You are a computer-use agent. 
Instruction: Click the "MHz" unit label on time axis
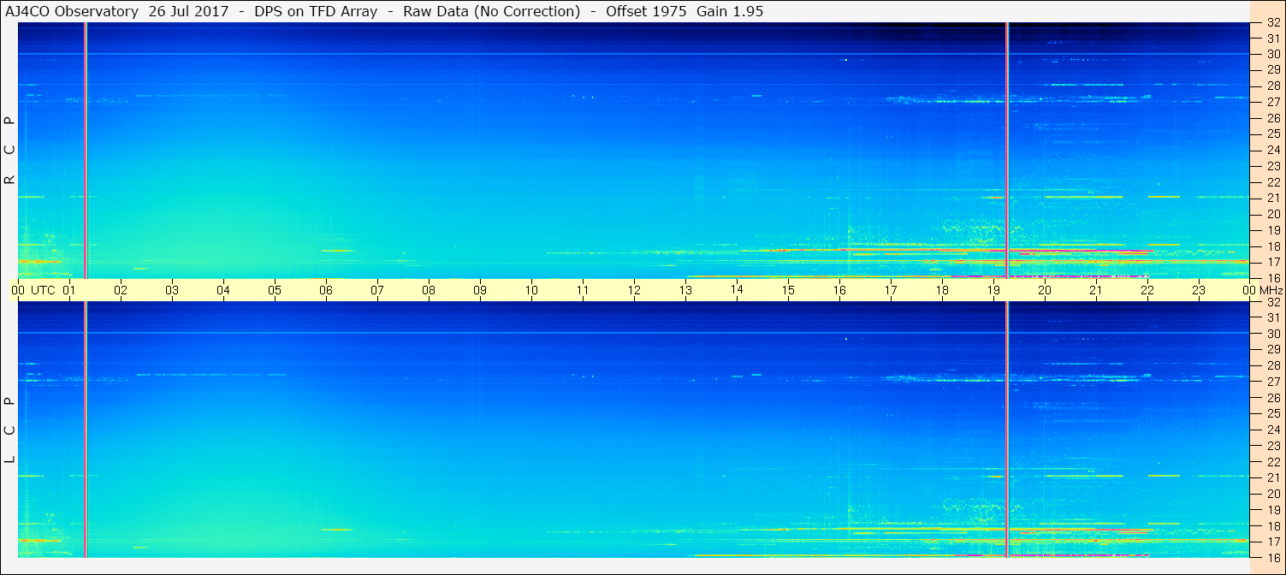click(x=1270, y=290)
